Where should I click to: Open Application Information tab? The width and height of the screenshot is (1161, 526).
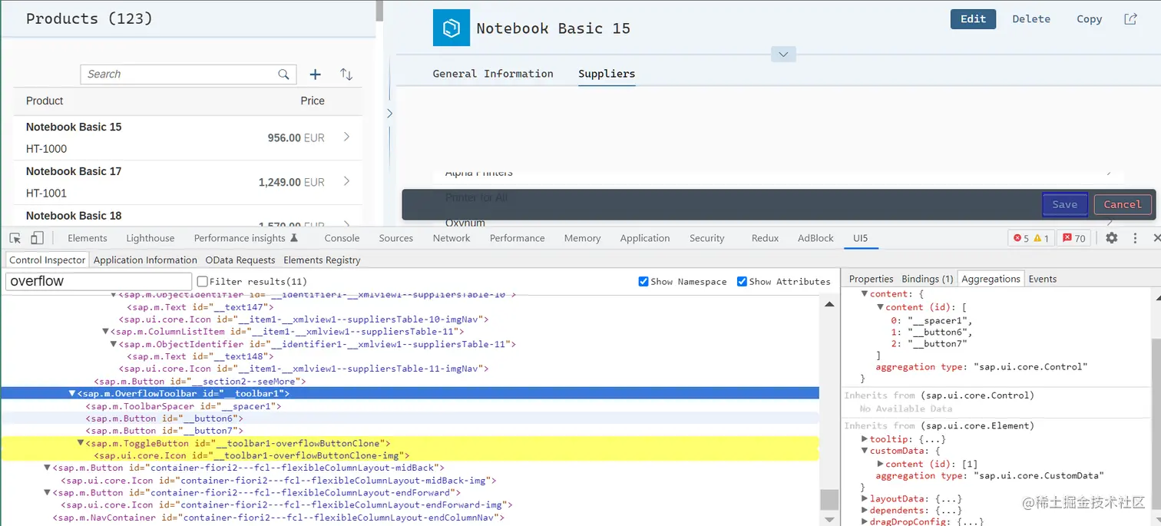[145, 260]
